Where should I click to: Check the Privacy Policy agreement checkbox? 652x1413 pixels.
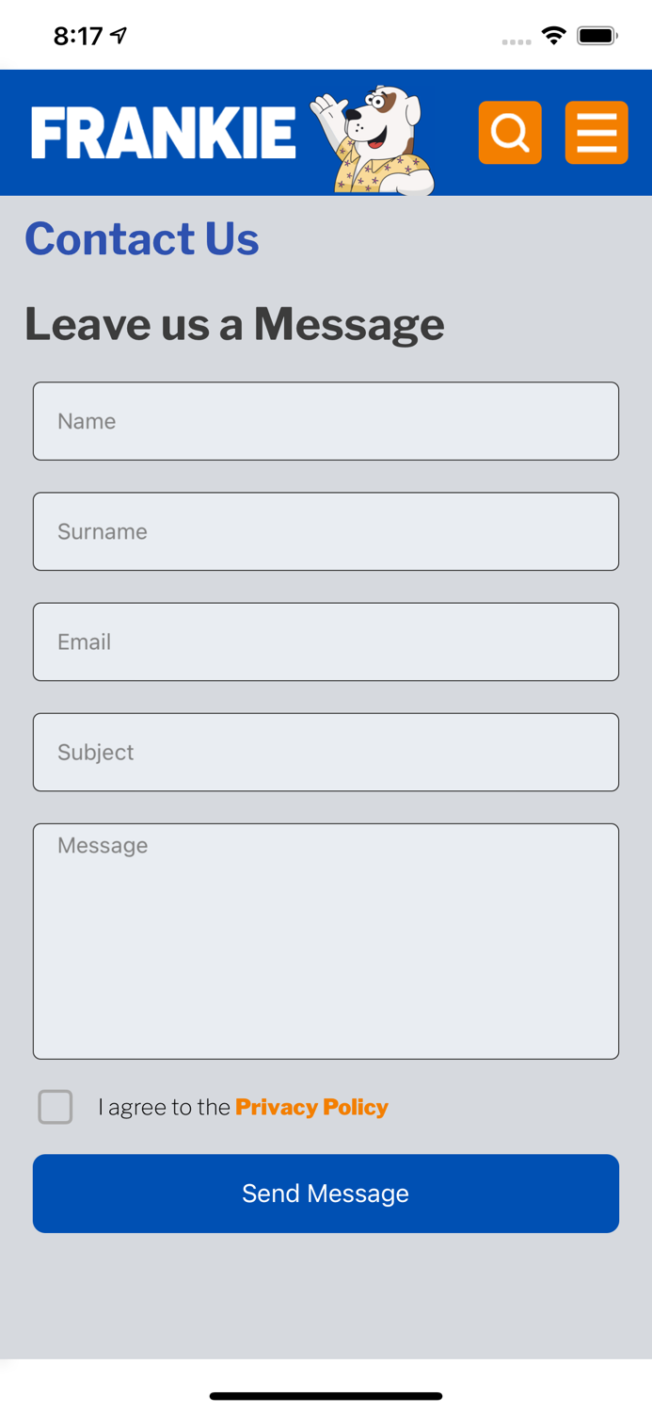pyautogui.click(x=56, y=1107)
